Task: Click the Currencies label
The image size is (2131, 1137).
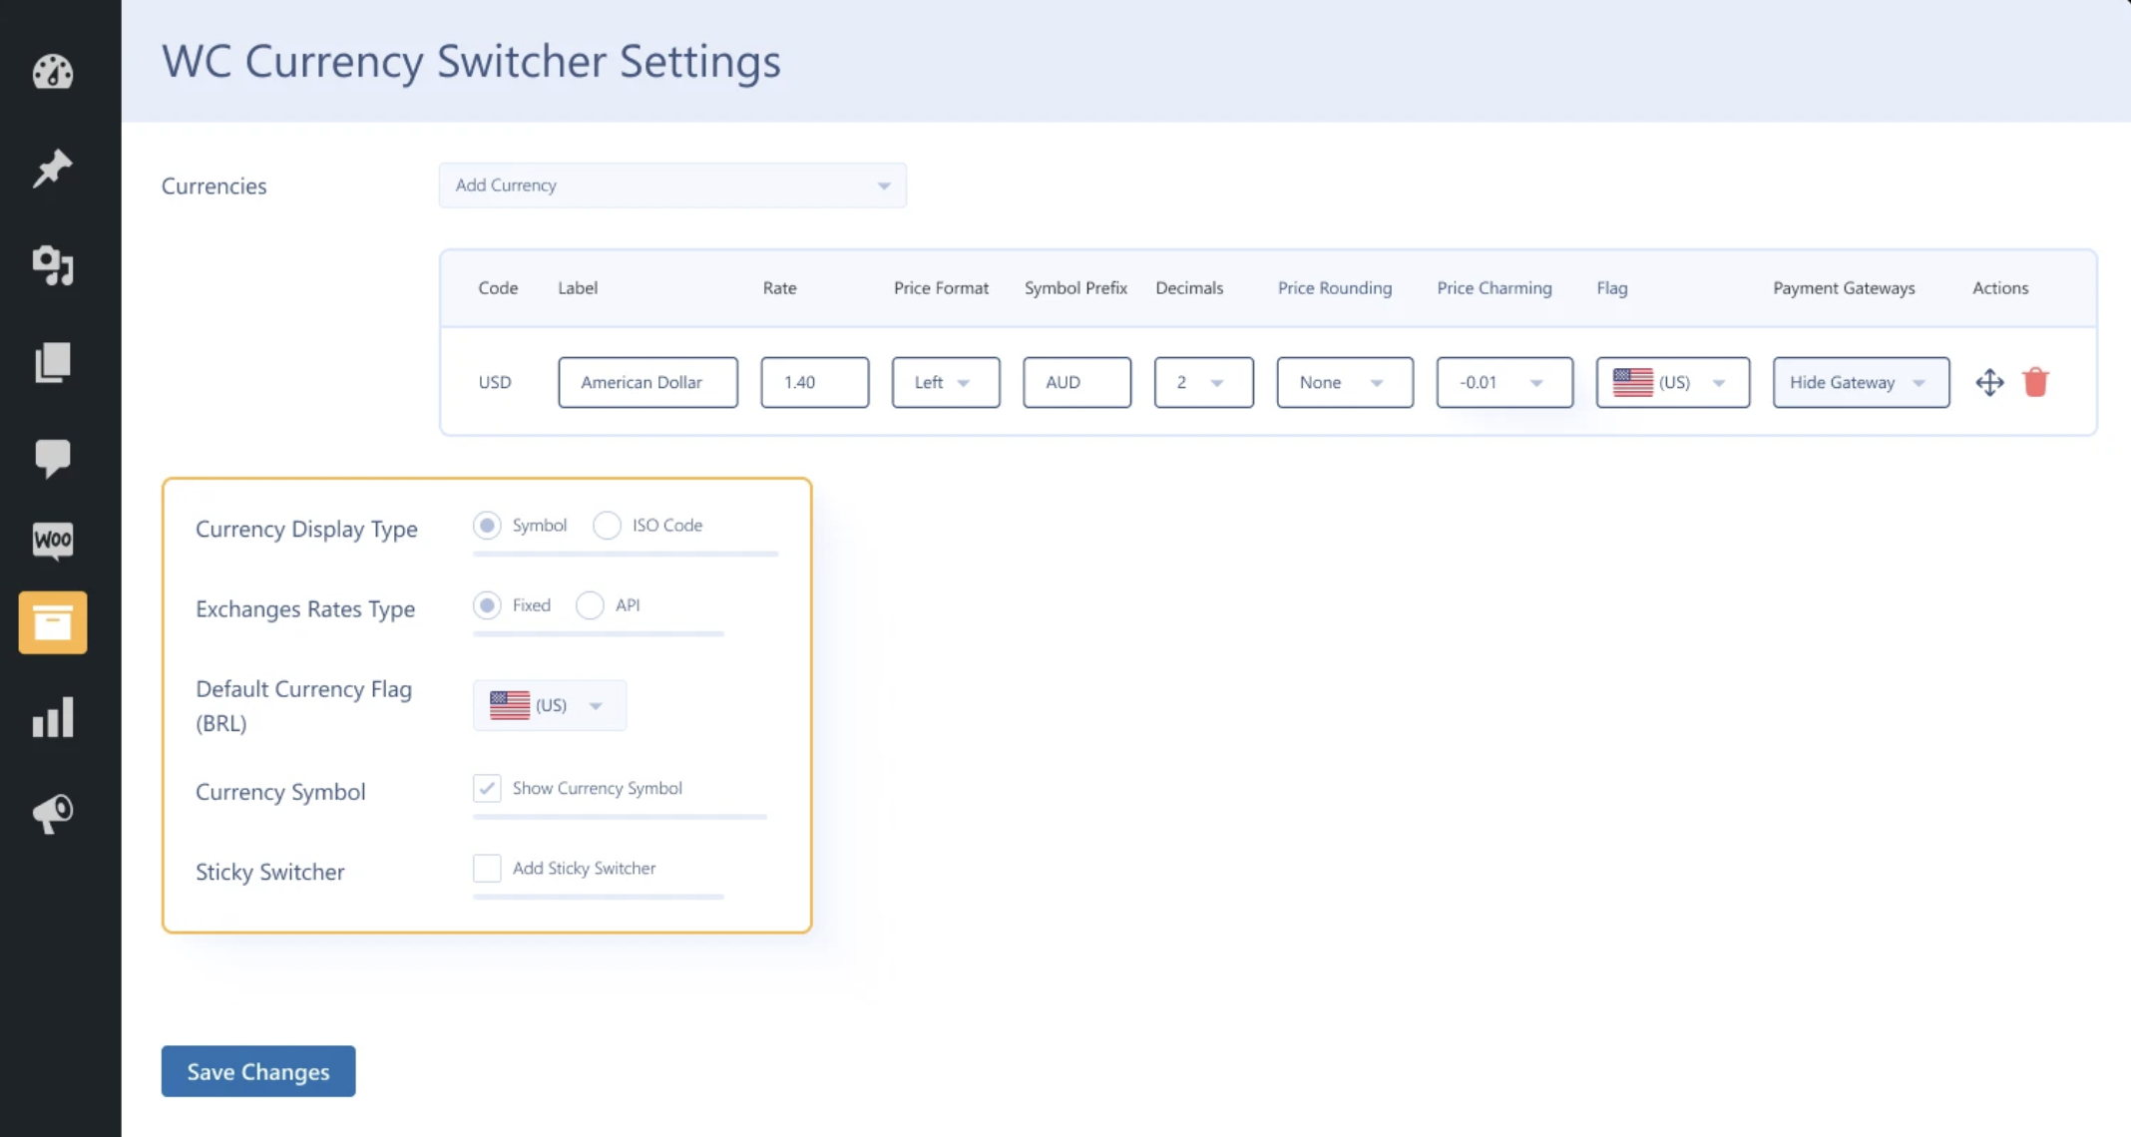Action: 214,187
